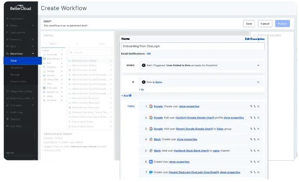Delete step 7 OneLogin email Create user

[258, 172]
